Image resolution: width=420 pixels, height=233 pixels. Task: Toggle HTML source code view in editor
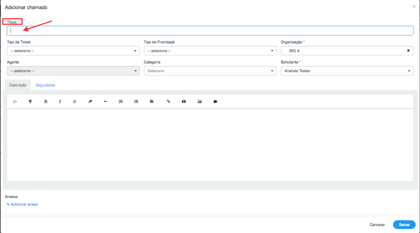click(15, 102)
